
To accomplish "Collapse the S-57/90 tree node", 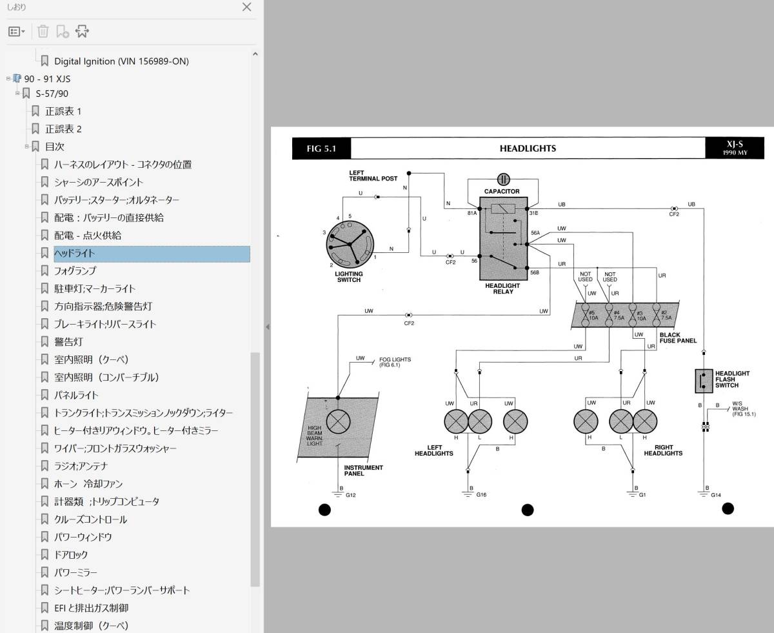I will click(18, 94).
